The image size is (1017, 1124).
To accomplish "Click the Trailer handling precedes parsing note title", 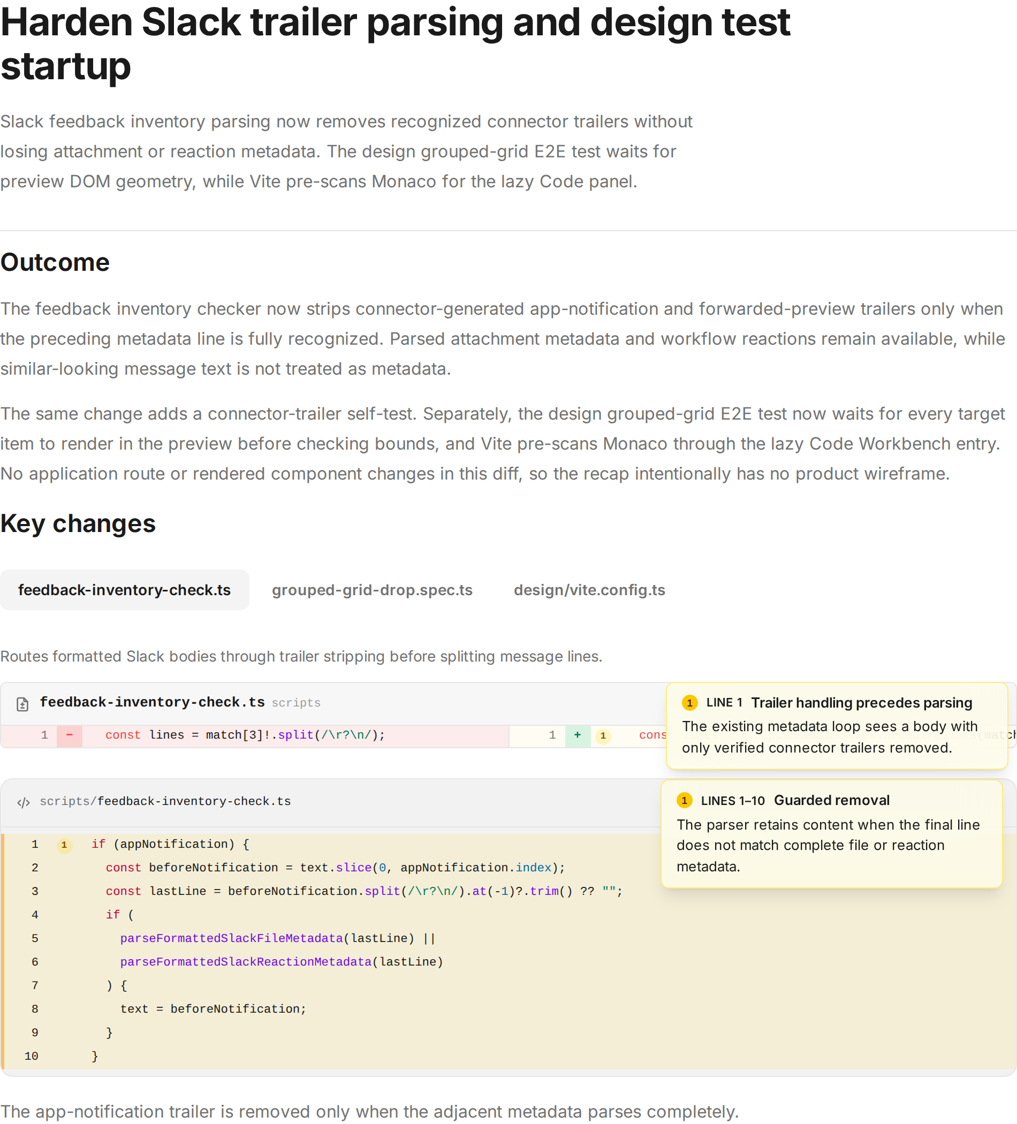I will click(x=861, y=702).
